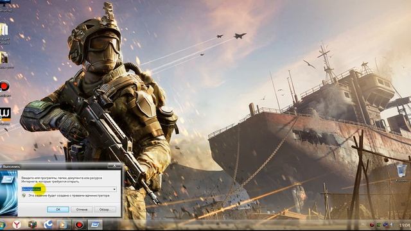Confirm the Run dialog with OK
This screenshot has width=411, height=231.
(x=58, y=209)
